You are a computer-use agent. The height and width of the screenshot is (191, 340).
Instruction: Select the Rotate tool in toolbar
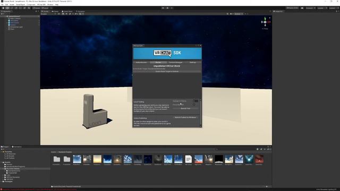(12, 8)
